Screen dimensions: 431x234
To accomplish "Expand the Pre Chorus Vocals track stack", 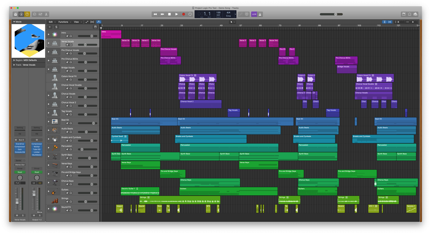I will coord(49,52).
